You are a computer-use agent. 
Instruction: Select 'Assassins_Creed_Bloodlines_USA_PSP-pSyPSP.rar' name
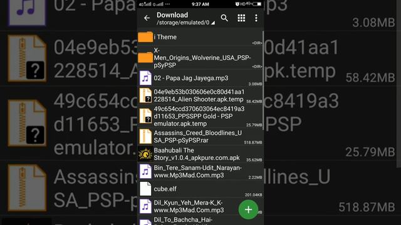(198, 136)
